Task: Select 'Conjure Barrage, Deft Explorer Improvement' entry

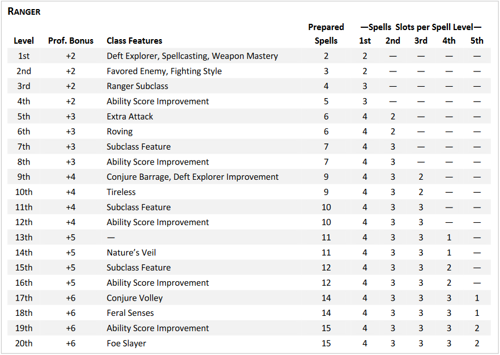Action: [x=193, y=177]
